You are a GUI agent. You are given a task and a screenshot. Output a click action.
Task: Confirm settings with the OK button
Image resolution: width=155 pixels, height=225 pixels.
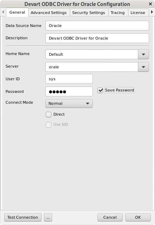click(x=138, y=217)
